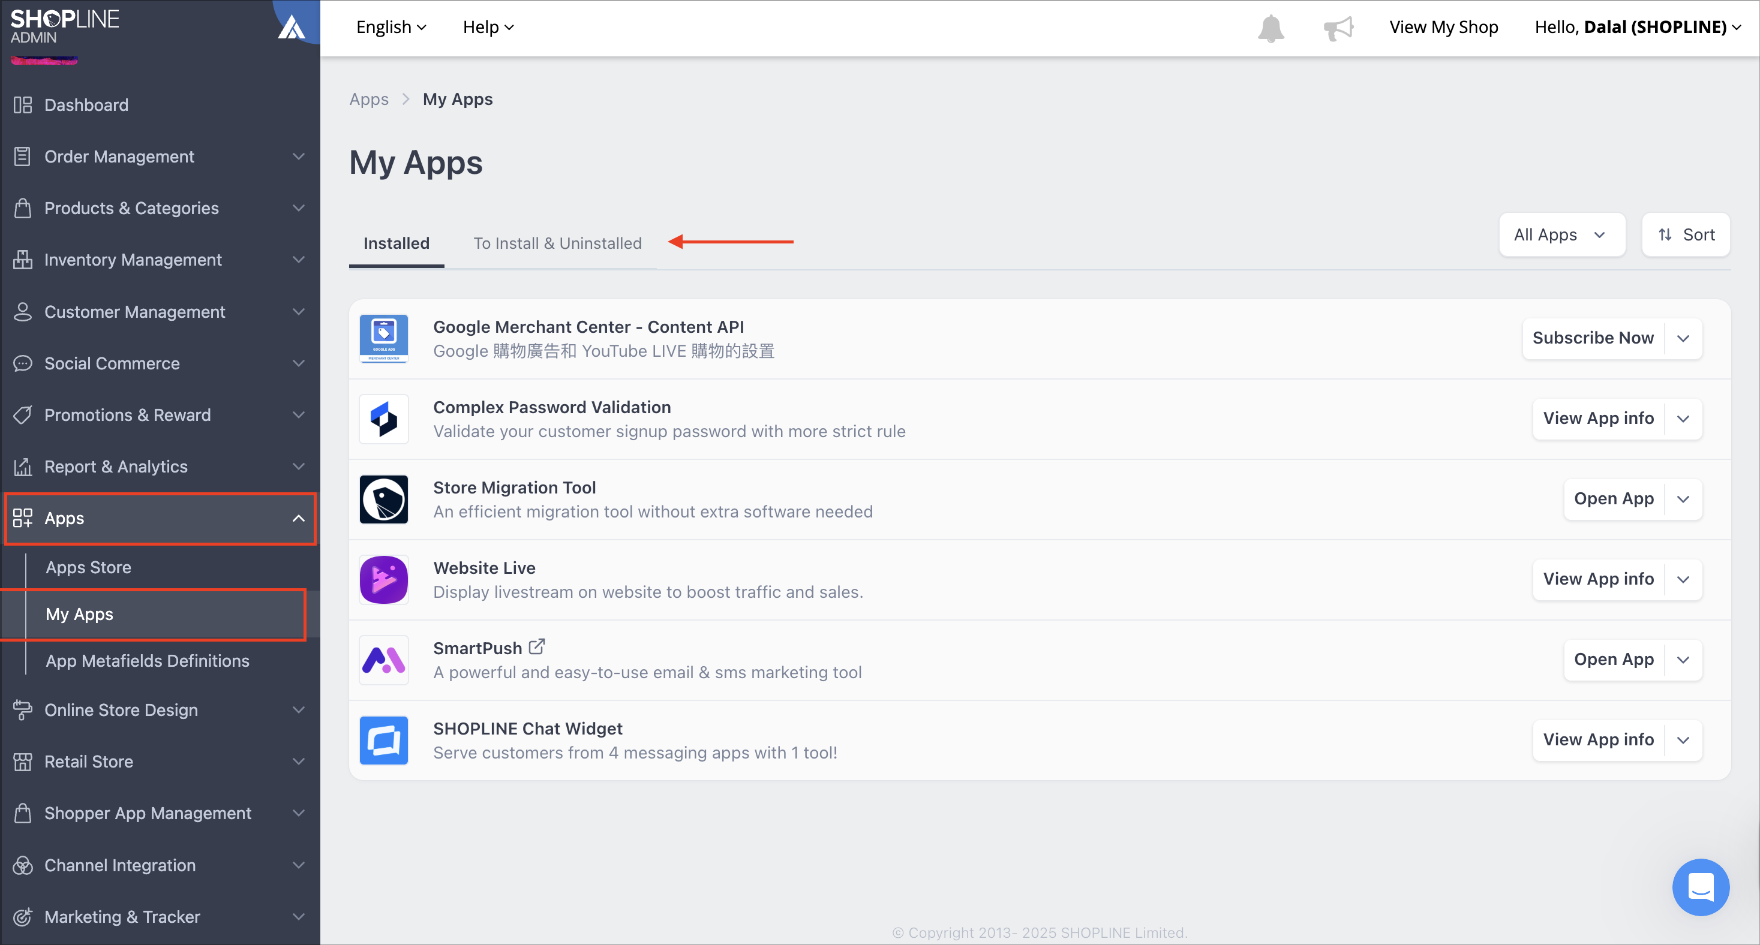The height and width of the screenshot is (945, 1760).
Task: Click View App info for Complex Password Validation
Action: pyautogui.click(x=1598, y=419)
